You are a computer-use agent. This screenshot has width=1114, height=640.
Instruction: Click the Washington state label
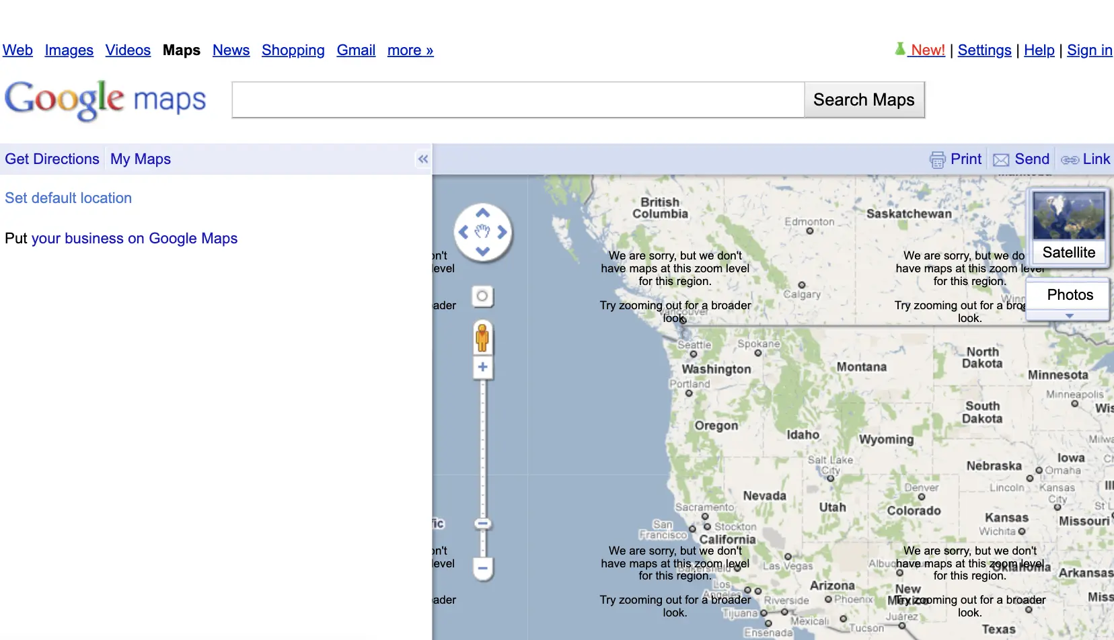pos(716,369)
